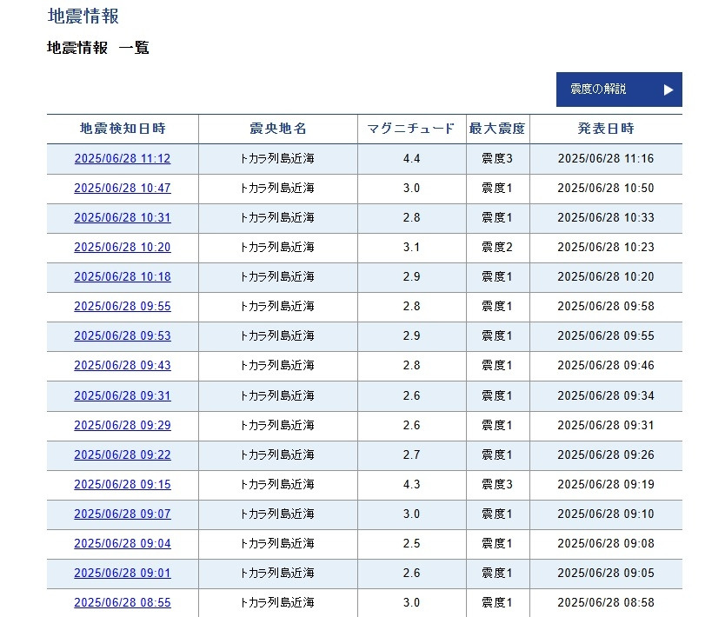
Task: Click トカラ列島近海 in the 08:55 row
Action: (277, 603)
